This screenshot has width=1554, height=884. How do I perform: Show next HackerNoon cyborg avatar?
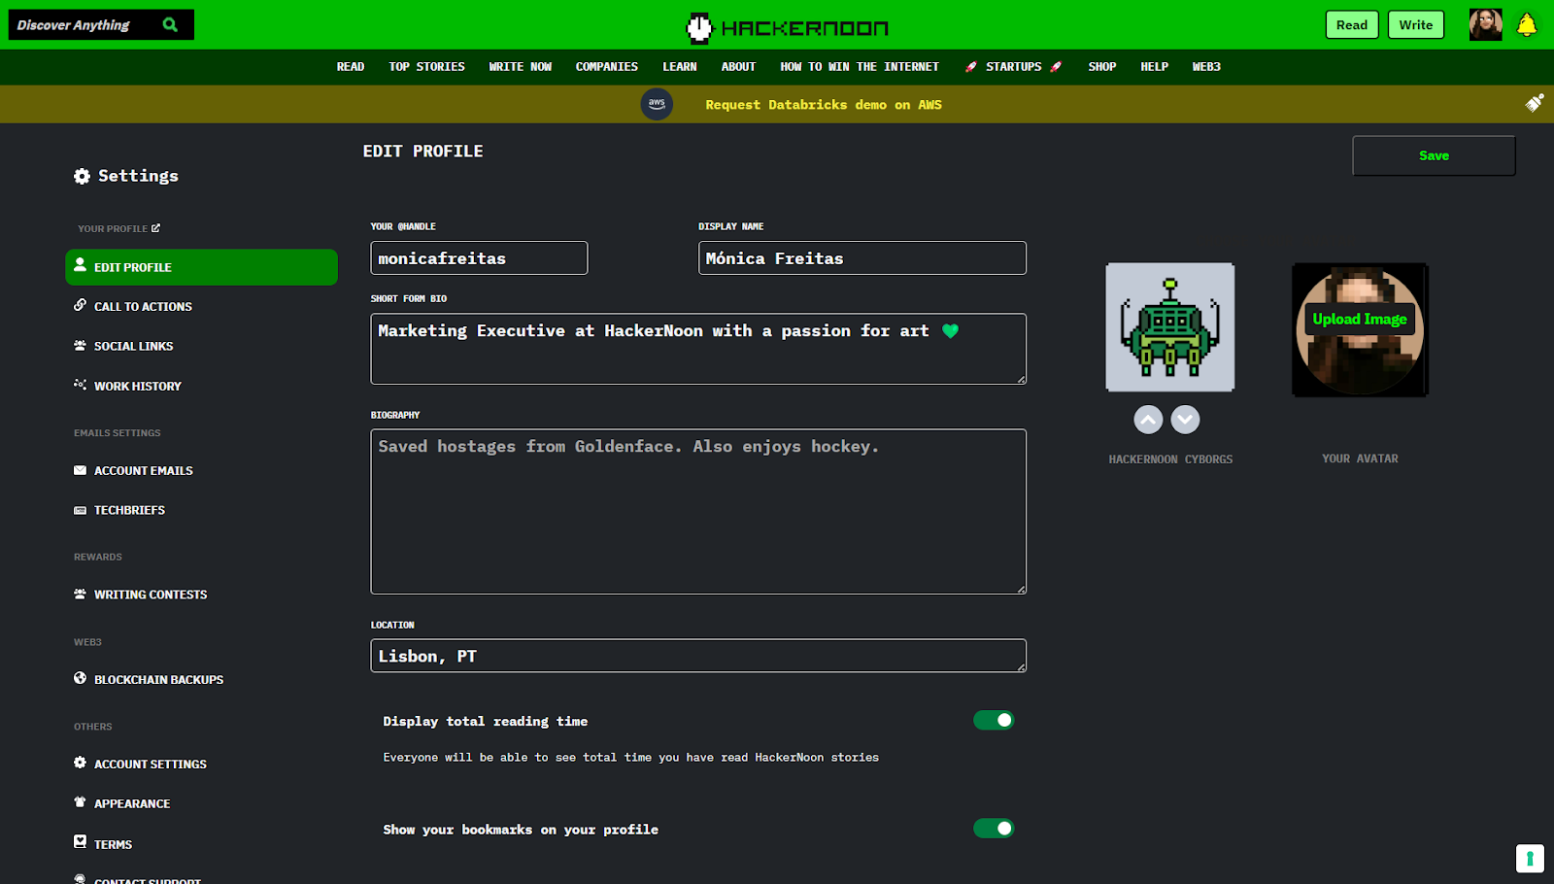[1185, 420]
